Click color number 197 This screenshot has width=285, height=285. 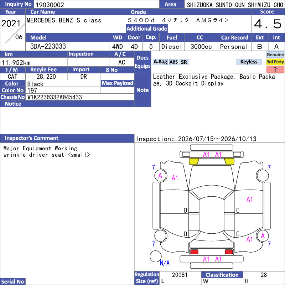(32, 90)
